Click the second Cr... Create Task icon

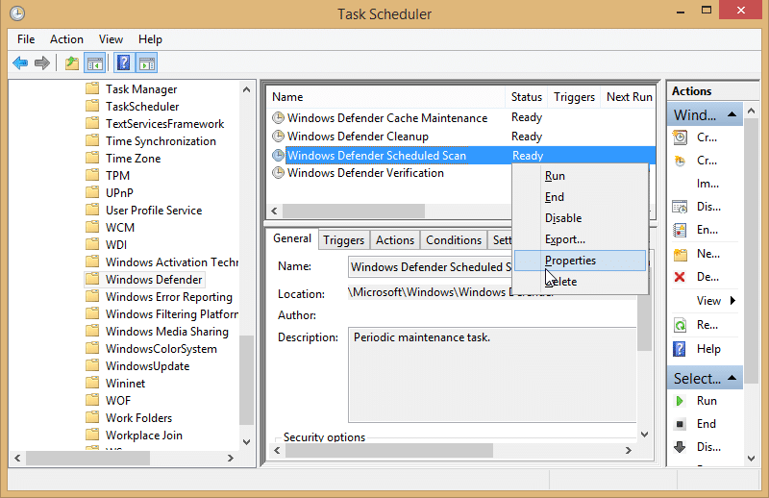pos(680,161)
